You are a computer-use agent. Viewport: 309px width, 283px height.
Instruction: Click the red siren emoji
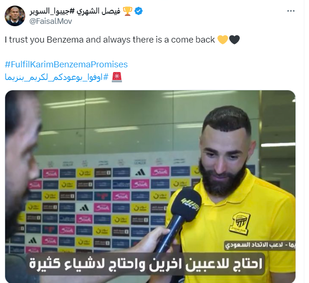117,77
